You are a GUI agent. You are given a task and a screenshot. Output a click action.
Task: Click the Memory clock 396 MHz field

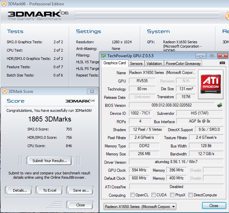176,170
